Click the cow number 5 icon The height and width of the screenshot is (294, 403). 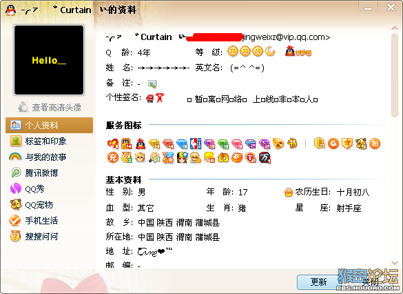point(361,144)
